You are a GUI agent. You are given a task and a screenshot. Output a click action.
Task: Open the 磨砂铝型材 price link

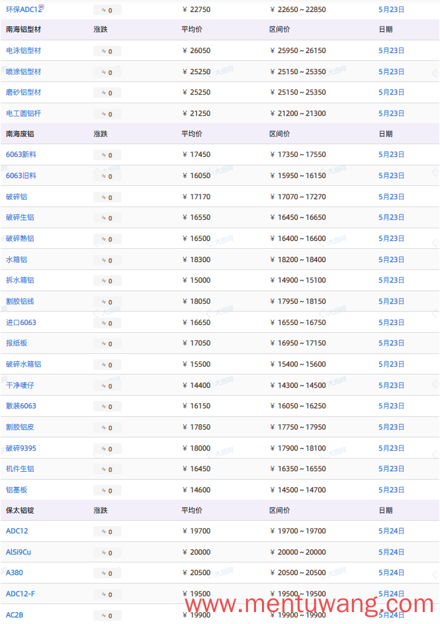point(23,93)
